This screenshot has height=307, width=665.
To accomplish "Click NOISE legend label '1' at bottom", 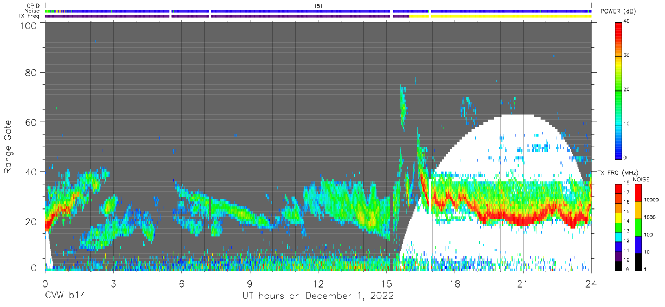I will 644,269.
